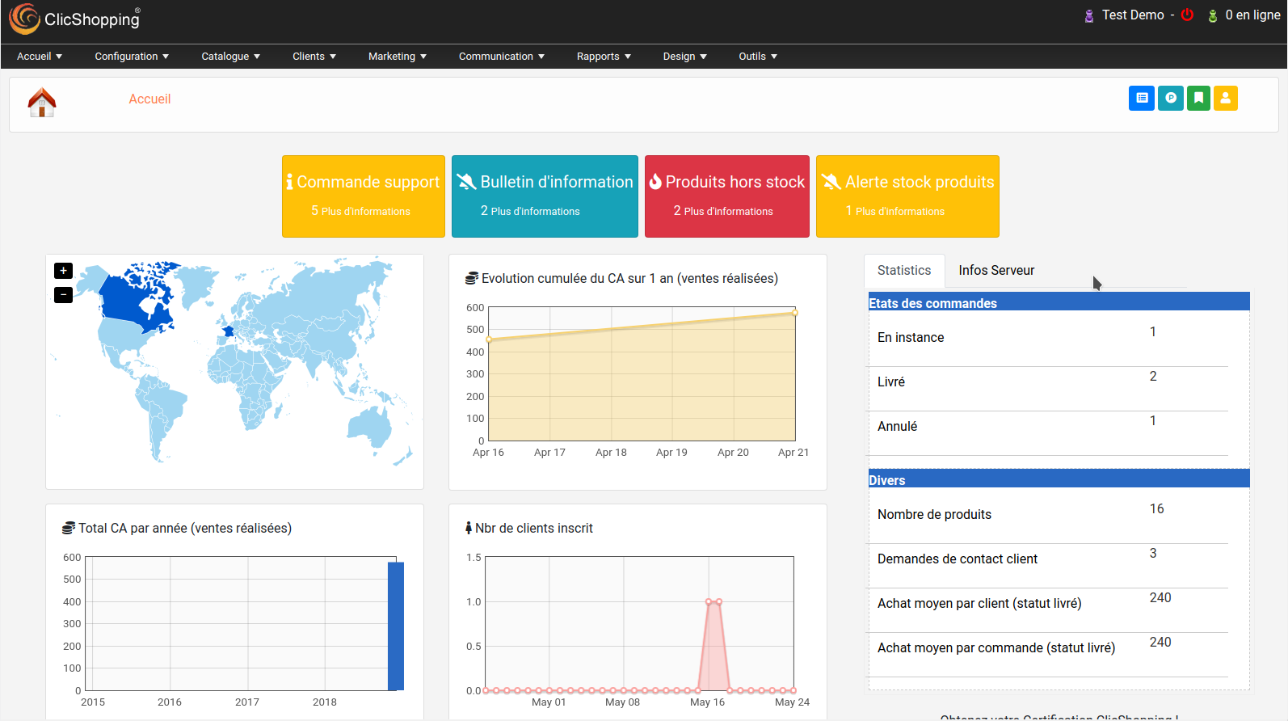Click the 0 en ligne indicator
The image size is (1288, 721).
point(1252,15)
